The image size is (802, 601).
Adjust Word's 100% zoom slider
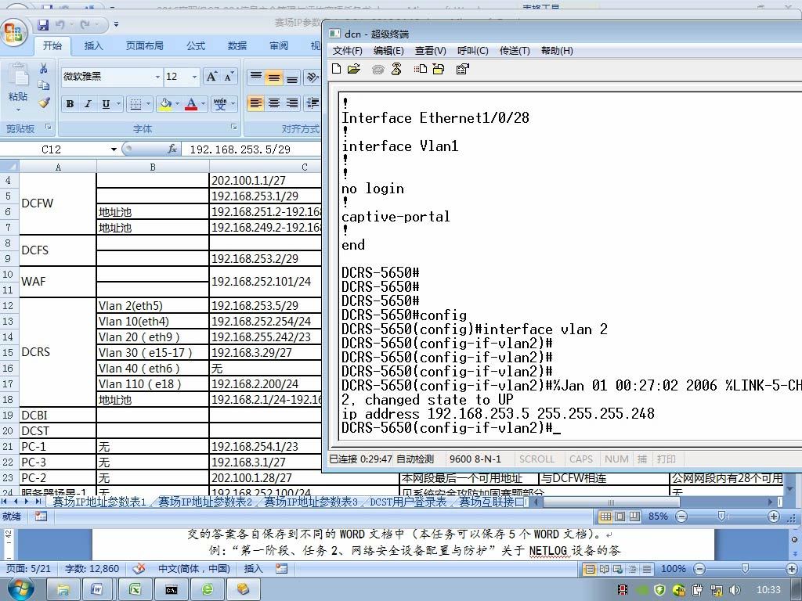[746, 569]
